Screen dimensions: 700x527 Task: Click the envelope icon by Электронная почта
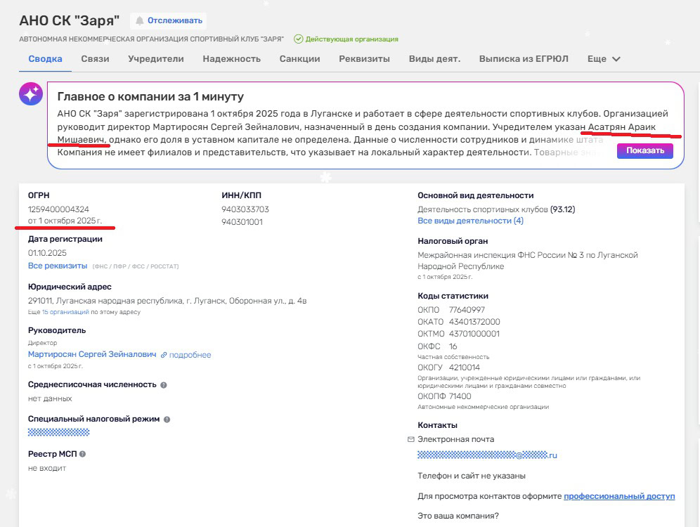pyautogui.click(x=411, y=439)
